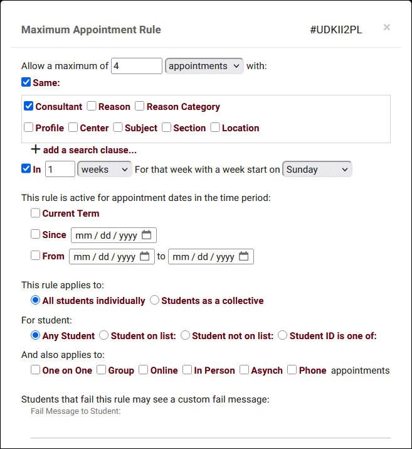Select Student ID is one of option
Screen dimensions: 412x449
pyautogui.click(x=283, y=335)
